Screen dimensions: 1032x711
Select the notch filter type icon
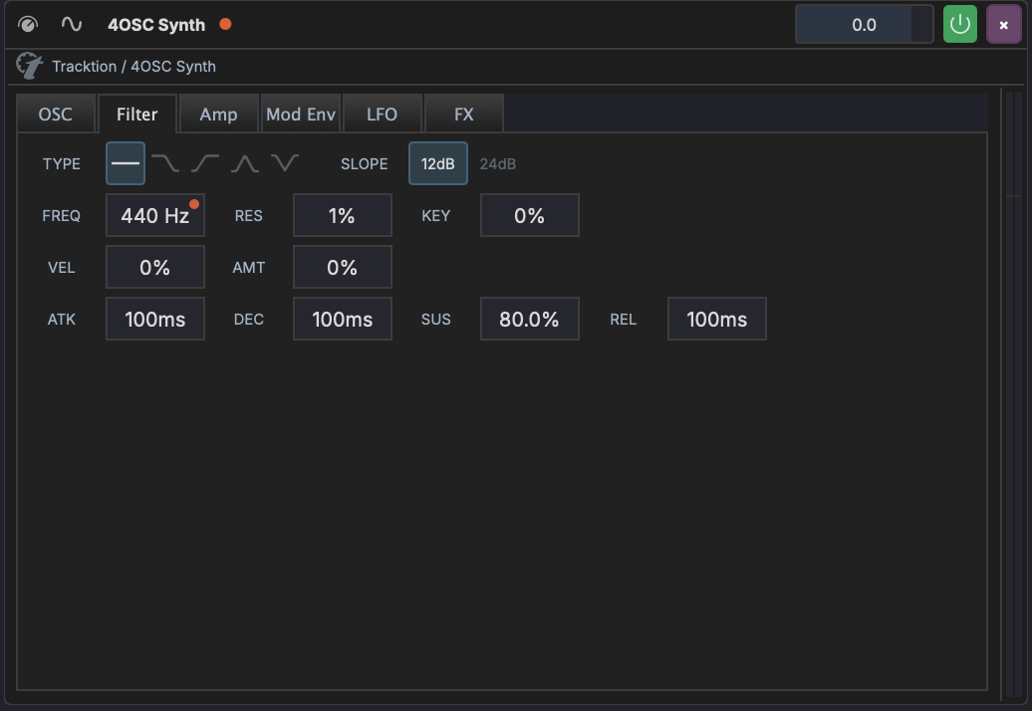(285, 163)
